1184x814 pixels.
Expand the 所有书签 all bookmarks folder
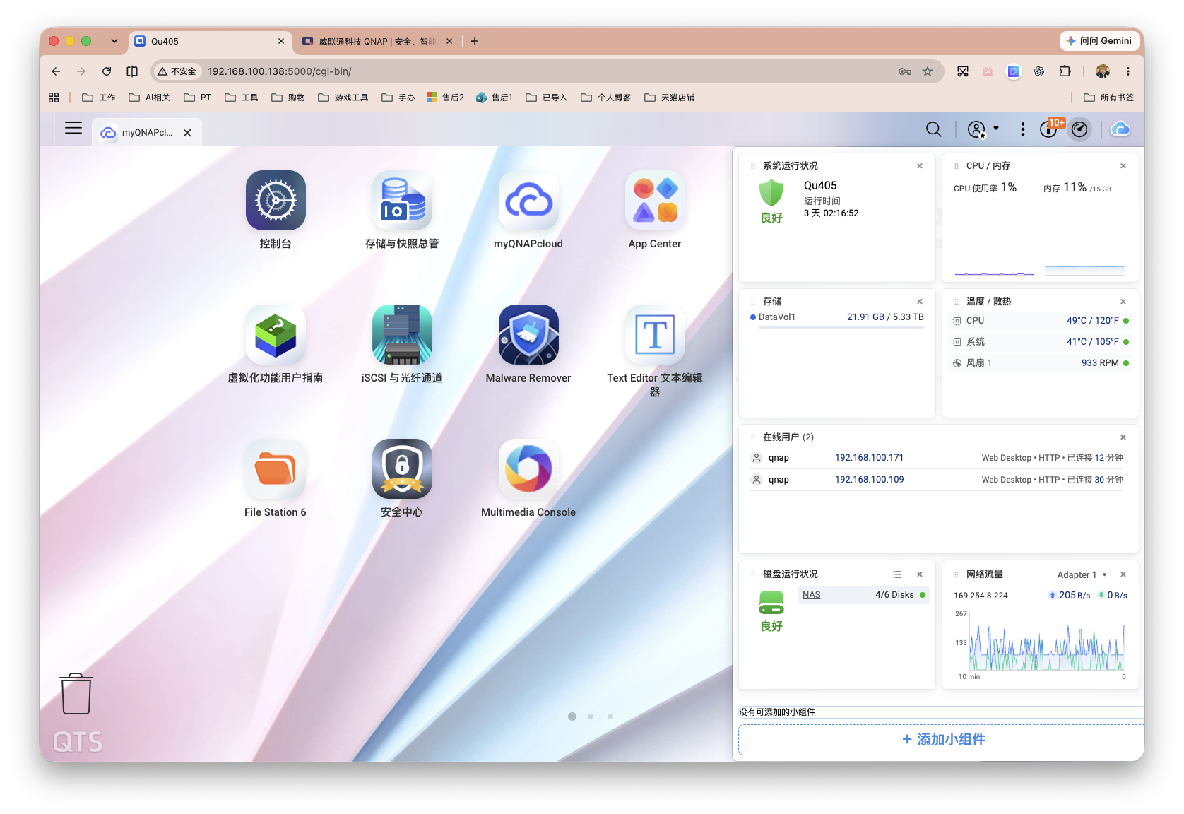[1109, 98]
